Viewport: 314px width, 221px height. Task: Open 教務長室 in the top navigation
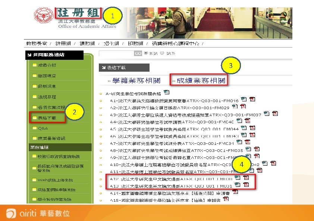click(37, 43)
